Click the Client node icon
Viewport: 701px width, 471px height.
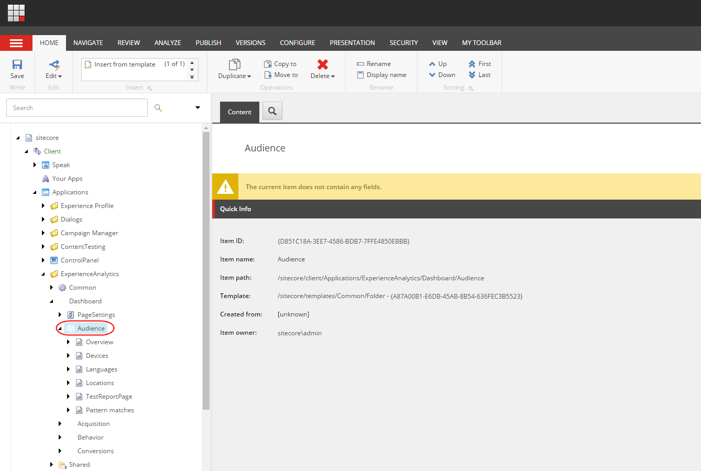[x=37, y=151]
